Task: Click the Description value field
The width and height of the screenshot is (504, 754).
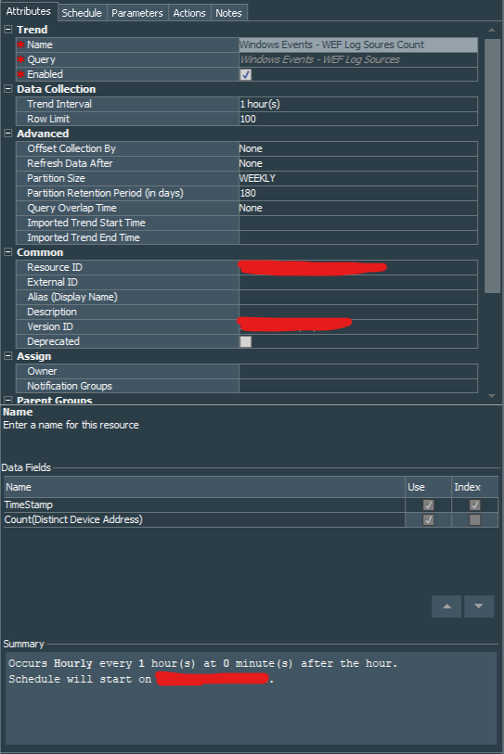Action: tap(358, 312)
